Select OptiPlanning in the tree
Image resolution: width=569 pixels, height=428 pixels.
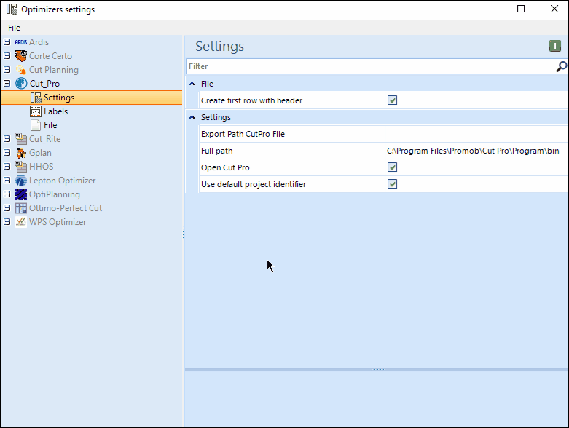(55, 194)
